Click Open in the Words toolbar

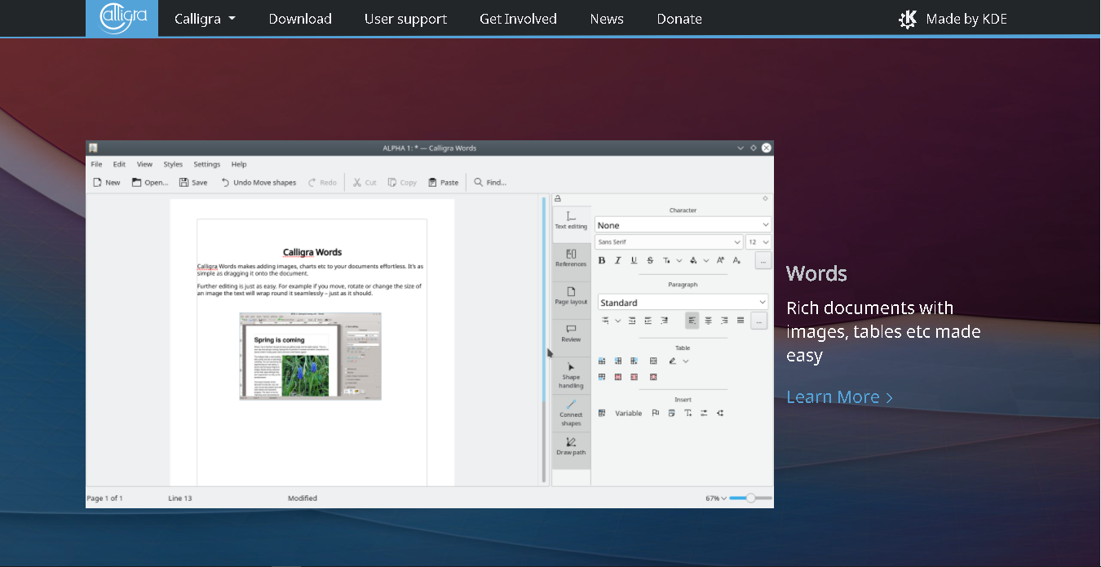point(150,183)
